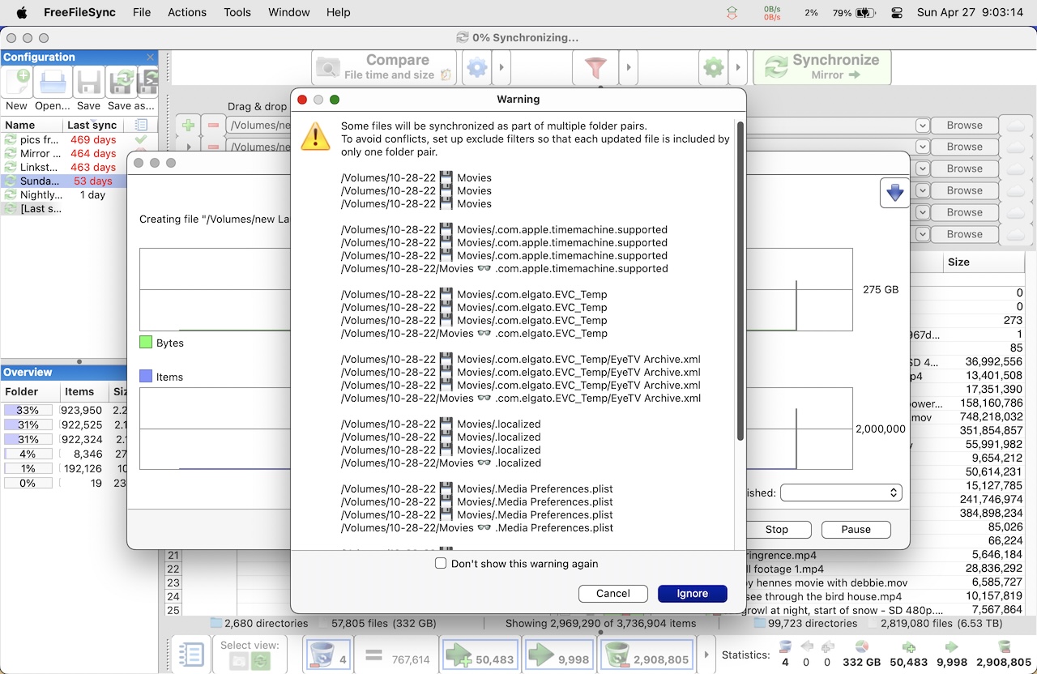Open the when-finished dropdown in the progress window
The width and height of the screenshot is (1037, 674).
(841, 493)
